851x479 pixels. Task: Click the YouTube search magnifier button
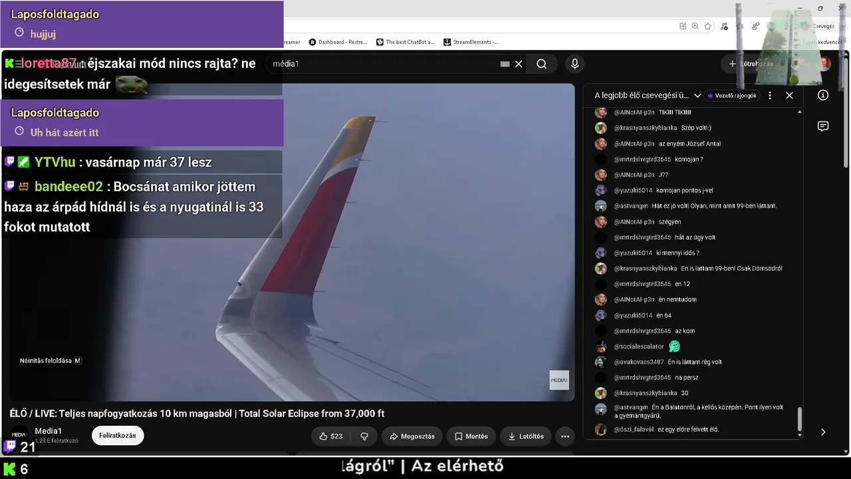(542, 64)
